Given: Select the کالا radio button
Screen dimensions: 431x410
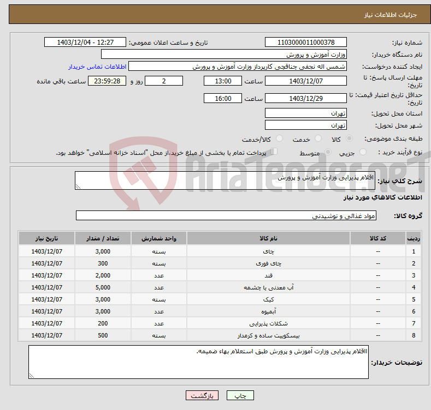Looking at the screenshot, I should point(349,138).
